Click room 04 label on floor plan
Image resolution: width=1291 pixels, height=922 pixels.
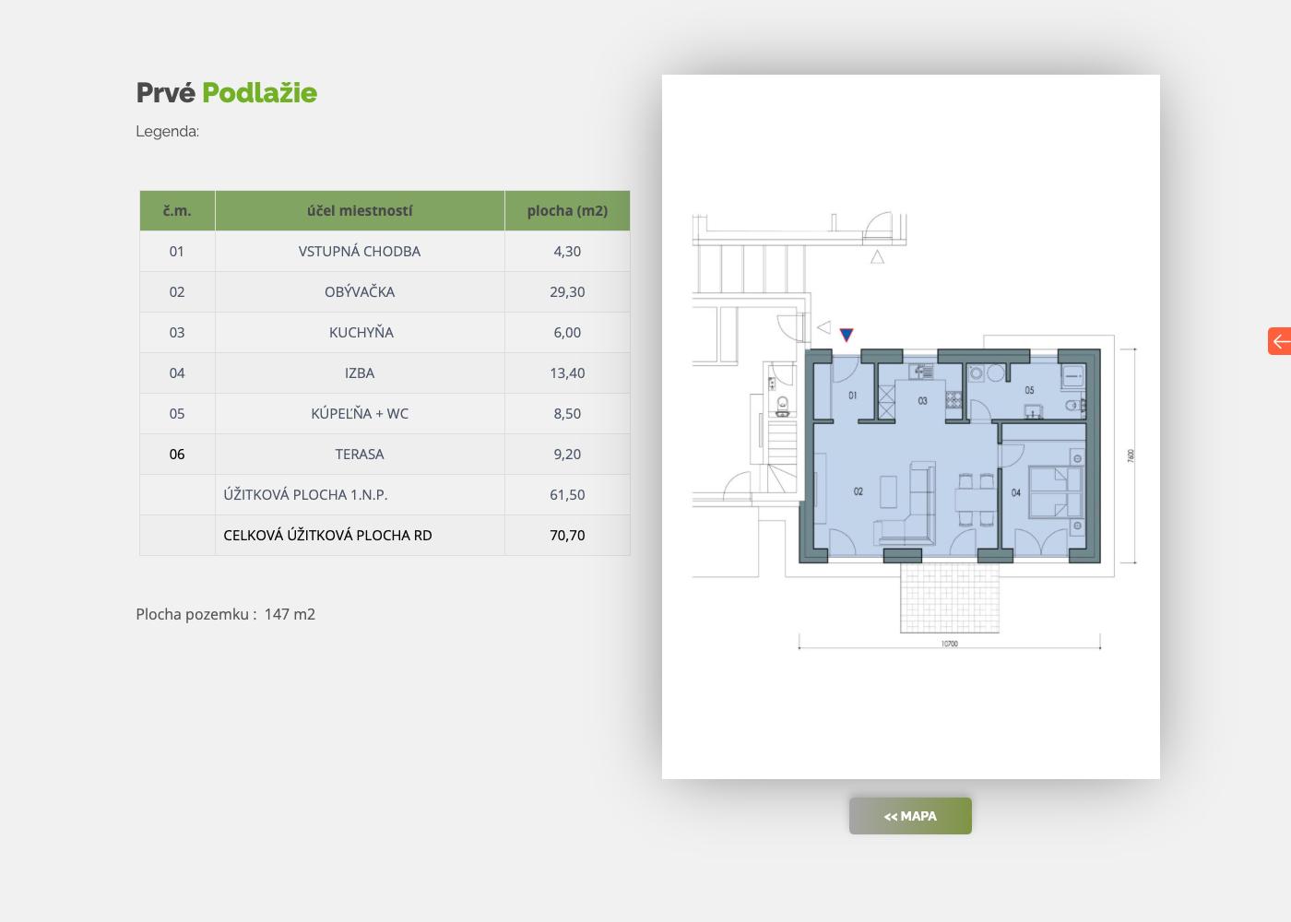tap(1016, 492)
